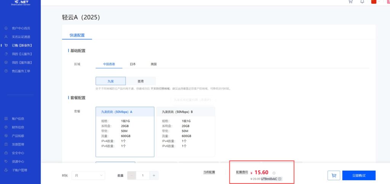
Task: Select the 九龙优化 (50Mbps) A package card
Action: 125,131
